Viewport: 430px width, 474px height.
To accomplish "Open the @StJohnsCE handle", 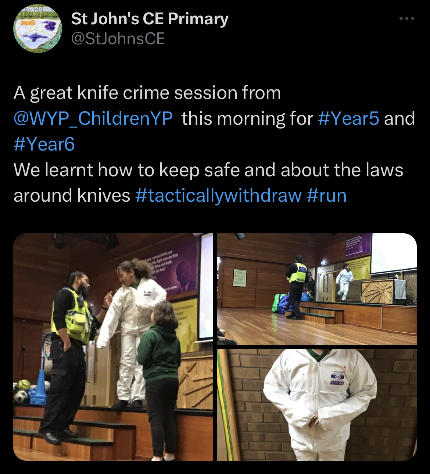I will (118, 39).
